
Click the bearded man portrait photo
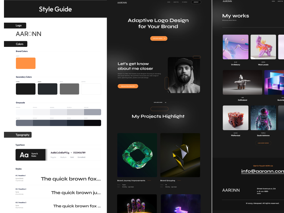184,75
